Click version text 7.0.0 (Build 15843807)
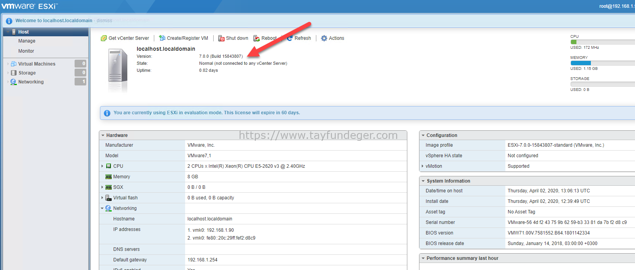This screenshot has height=270, width=635. tap(221, 57)
